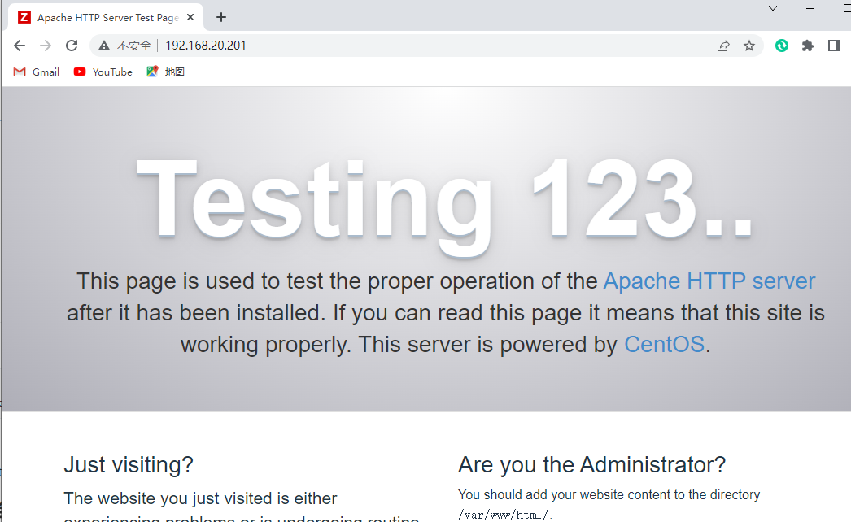Open a new tab with plus button
851x522 pixels.
click(221, 17)
